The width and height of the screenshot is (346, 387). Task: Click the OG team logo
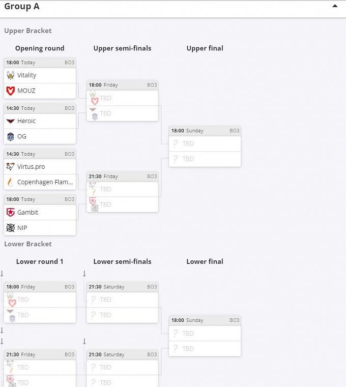pos(11,136)
